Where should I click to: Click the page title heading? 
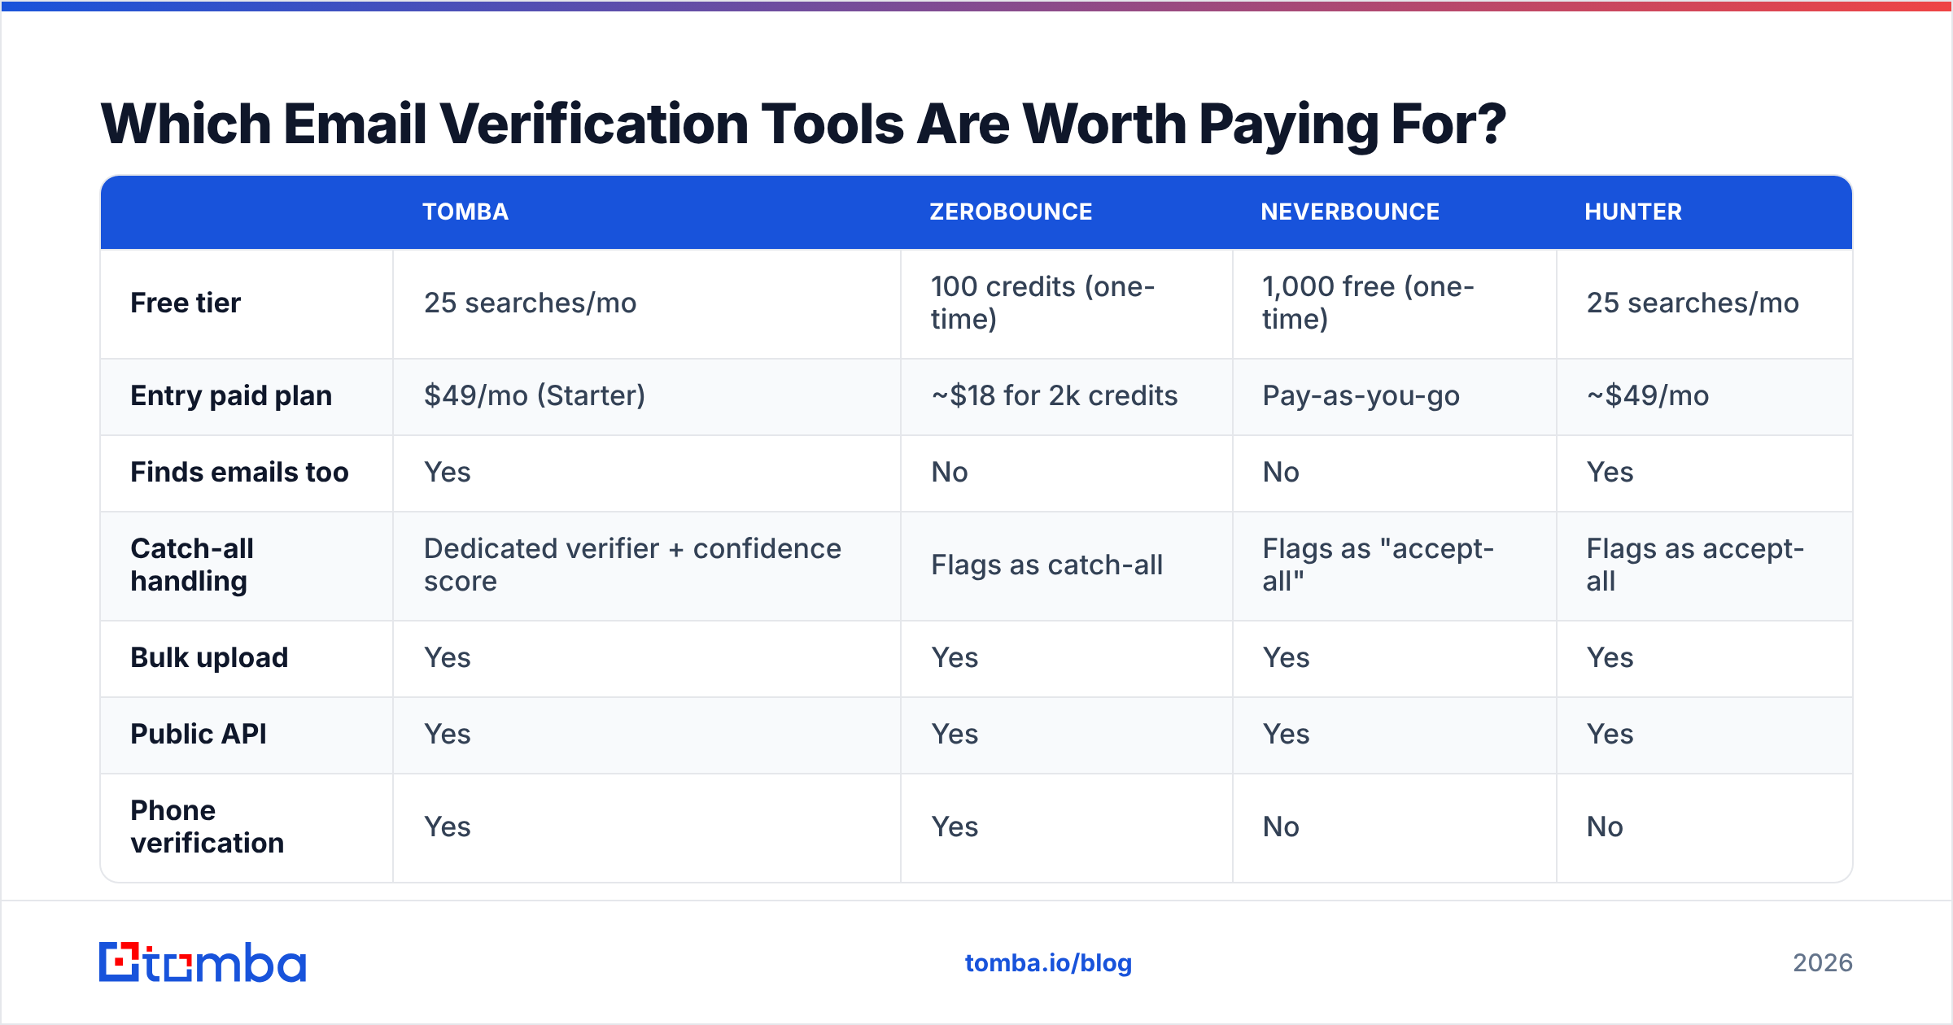click(803, 124)
